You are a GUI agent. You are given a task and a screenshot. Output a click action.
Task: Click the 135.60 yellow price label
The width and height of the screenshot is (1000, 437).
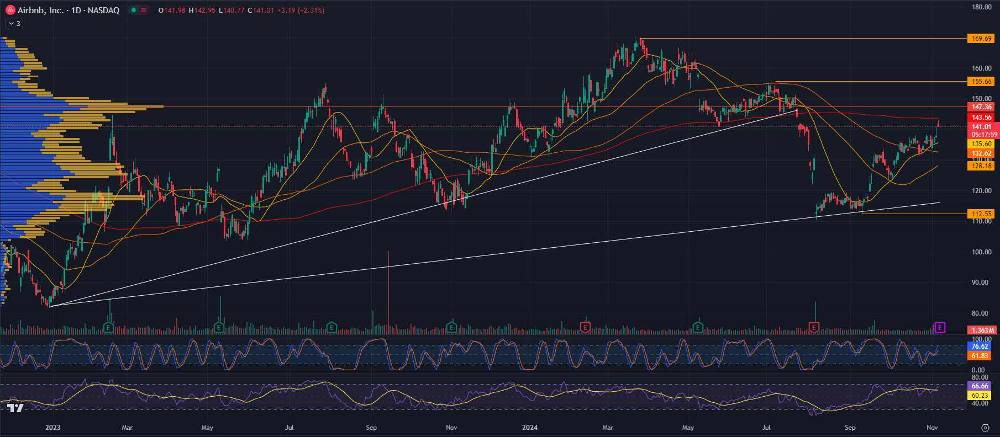[x=981, y=143]
